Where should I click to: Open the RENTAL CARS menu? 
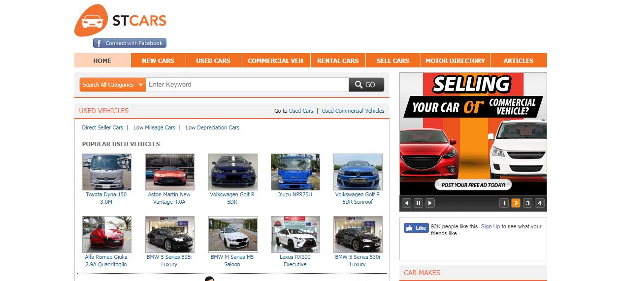click(x=338, y=61)
